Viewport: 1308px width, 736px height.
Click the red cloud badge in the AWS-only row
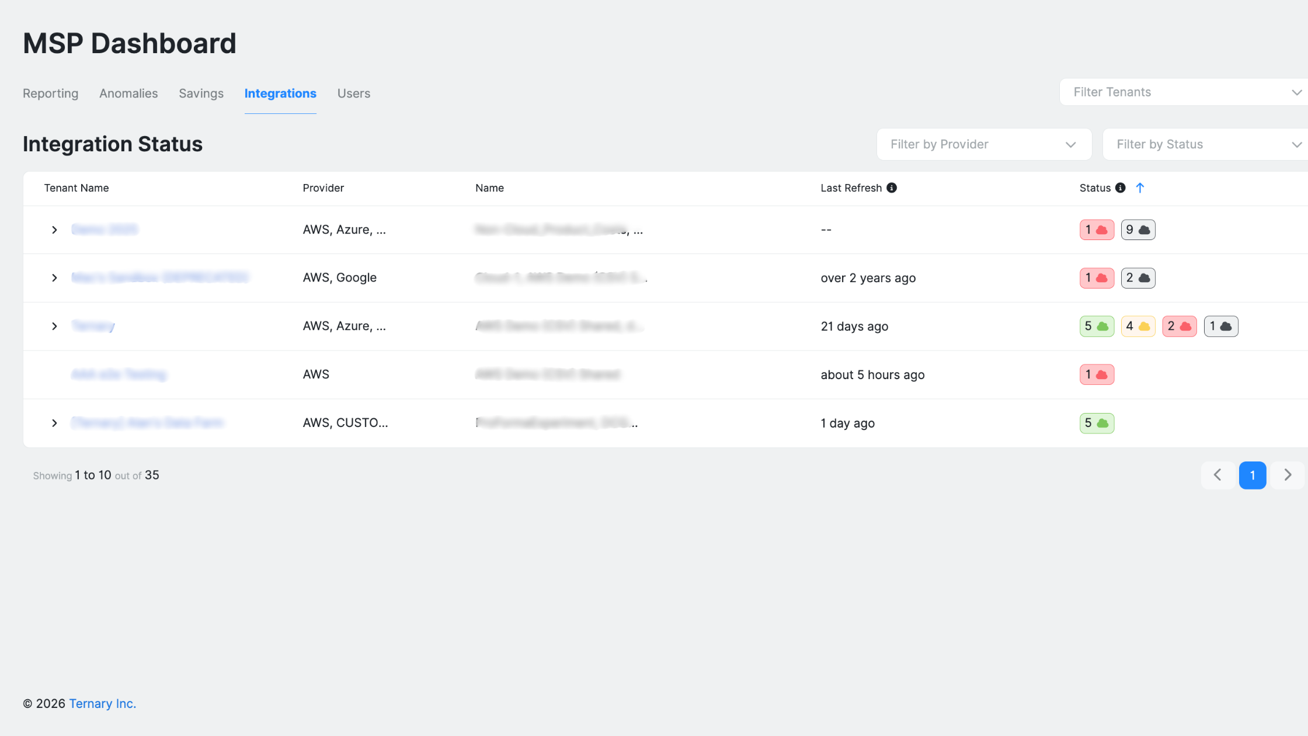pyautogui.click(x=1096, y=374)
